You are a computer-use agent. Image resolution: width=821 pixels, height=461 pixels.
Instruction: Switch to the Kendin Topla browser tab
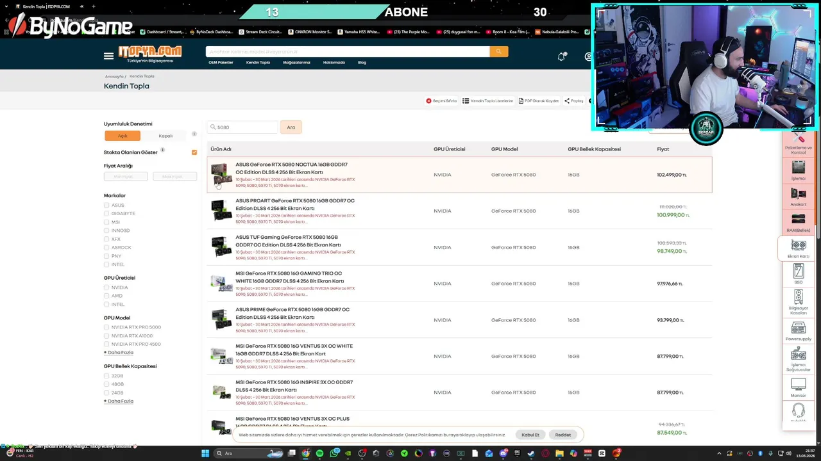tap(48, 6)
